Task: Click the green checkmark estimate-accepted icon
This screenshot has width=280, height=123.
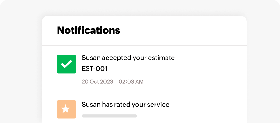Action: (66, 64)
